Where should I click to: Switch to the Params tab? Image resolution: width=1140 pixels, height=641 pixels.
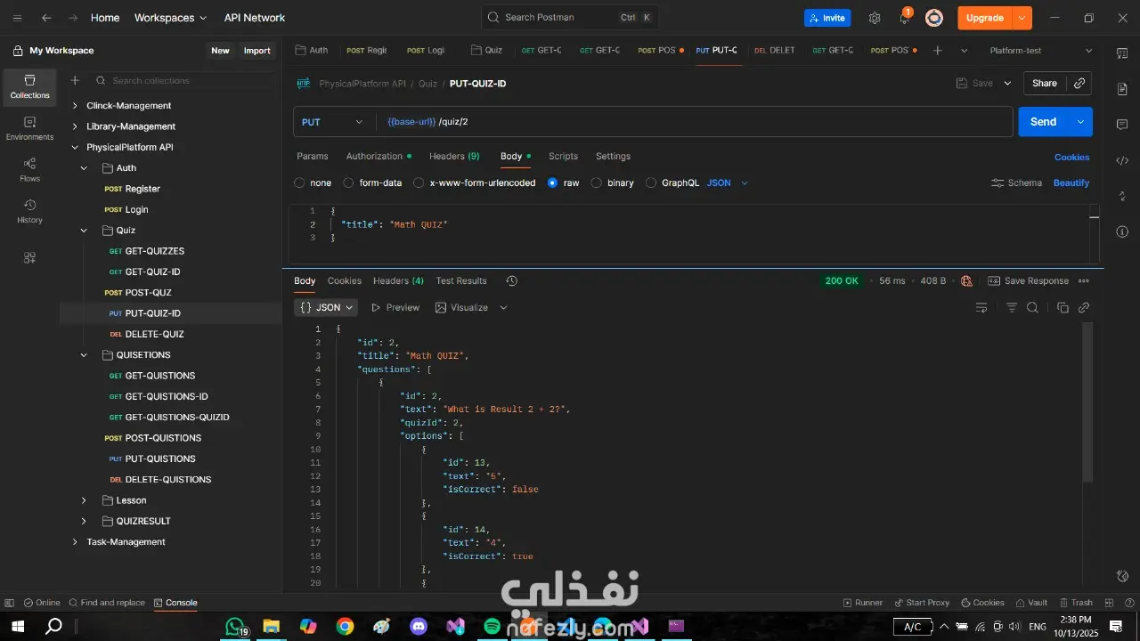pos(313,156)
